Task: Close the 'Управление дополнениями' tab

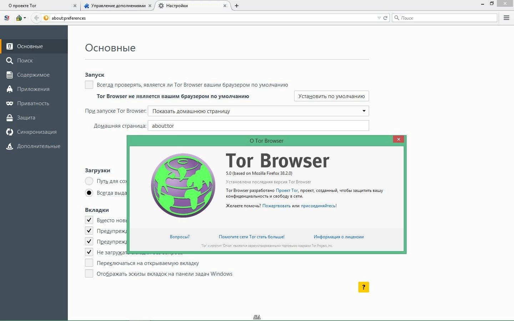Action: pyautogui.click(x=150, y=6)
